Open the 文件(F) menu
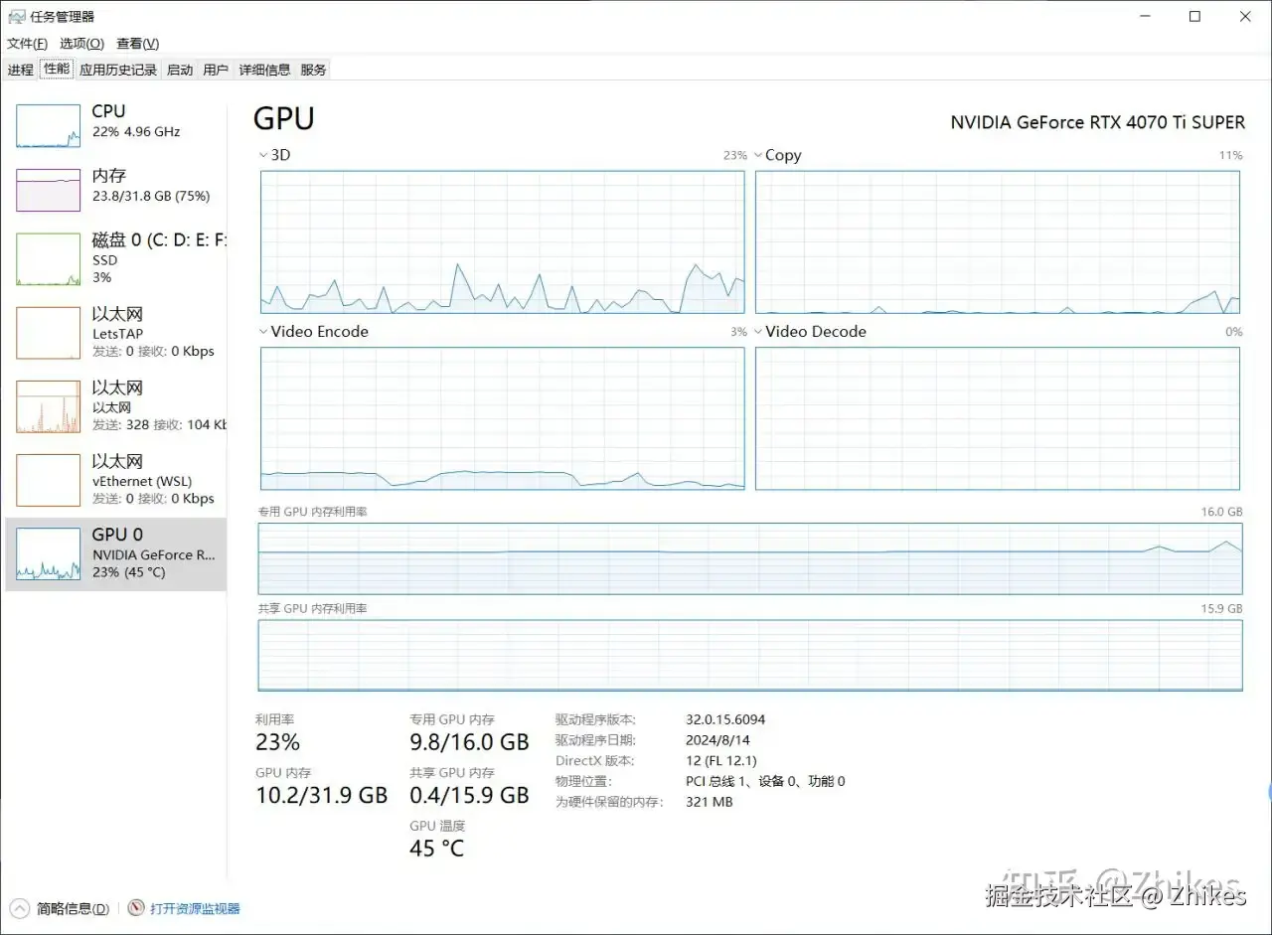This screenshot has height=935, width=1272. point(27,44)
